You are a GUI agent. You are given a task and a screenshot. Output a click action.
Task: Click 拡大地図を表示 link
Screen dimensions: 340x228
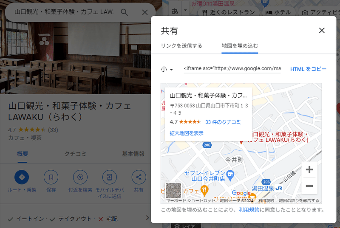point(187,133)
